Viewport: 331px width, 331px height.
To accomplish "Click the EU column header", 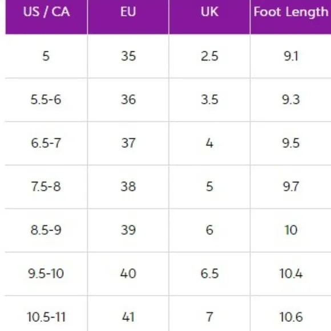I will [128, 17].
